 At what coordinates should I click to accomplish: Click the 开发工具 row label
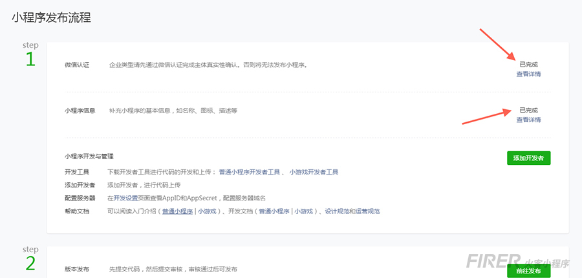coord(77,172)
